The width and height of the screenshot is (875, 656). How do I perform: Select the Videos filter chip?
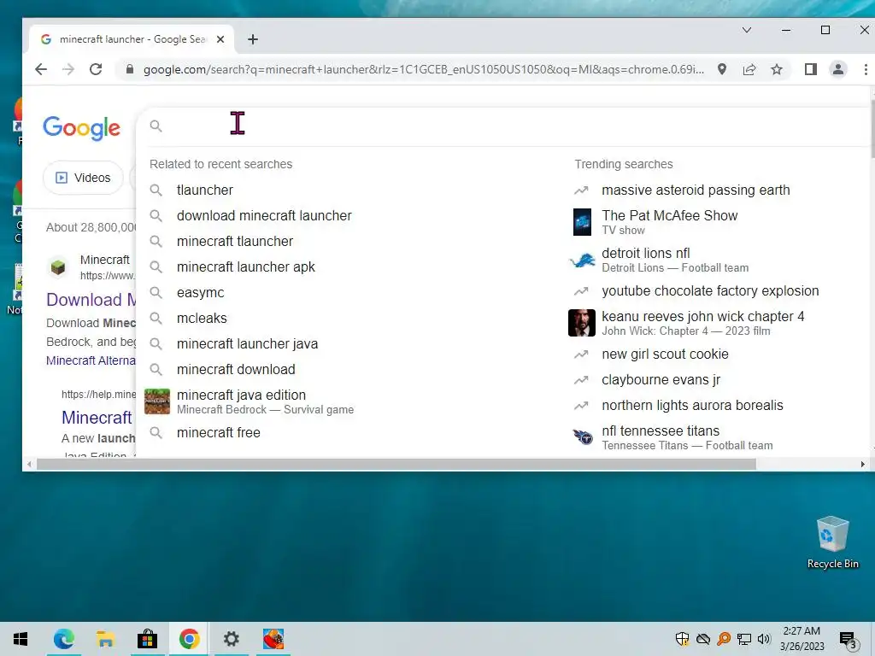(x=83, y=178)
